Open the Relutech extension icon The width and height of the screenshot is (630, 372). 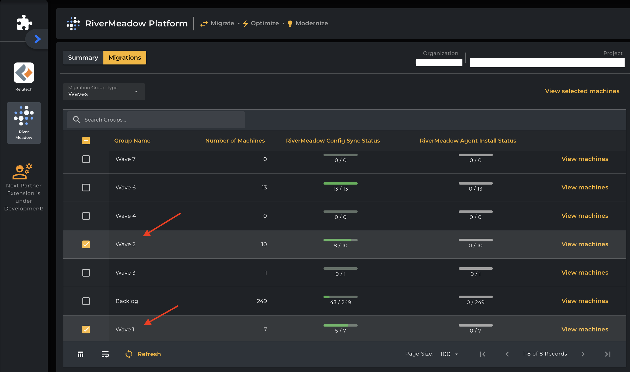point(24,73)
